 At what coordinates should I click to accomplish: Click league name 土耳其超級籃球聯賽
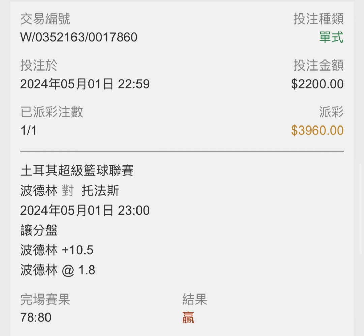point(77,171)
